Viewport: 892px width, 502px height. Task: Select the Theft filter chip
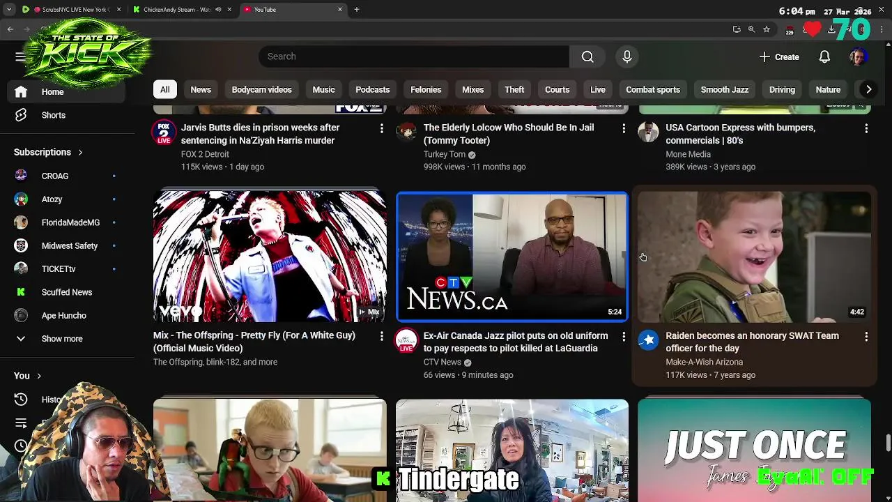coord(514,89)
